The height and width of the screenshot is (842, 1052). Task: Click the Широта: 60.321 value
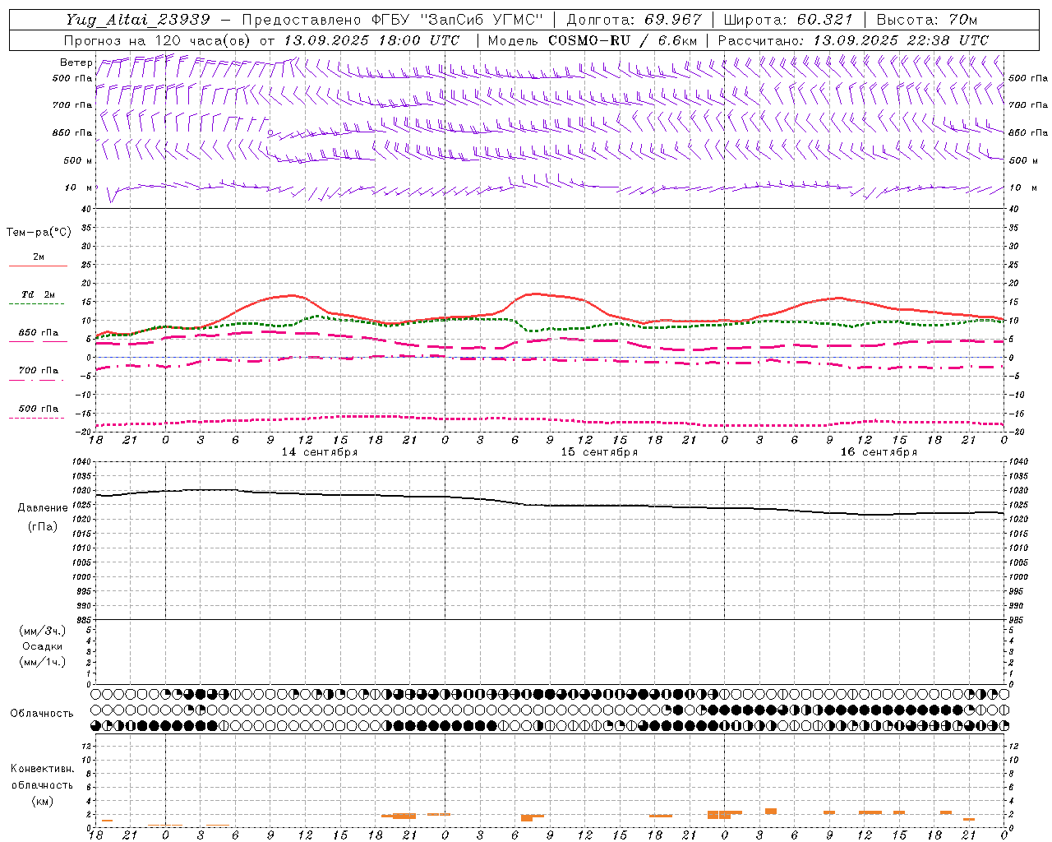click(x=788, y=20)
